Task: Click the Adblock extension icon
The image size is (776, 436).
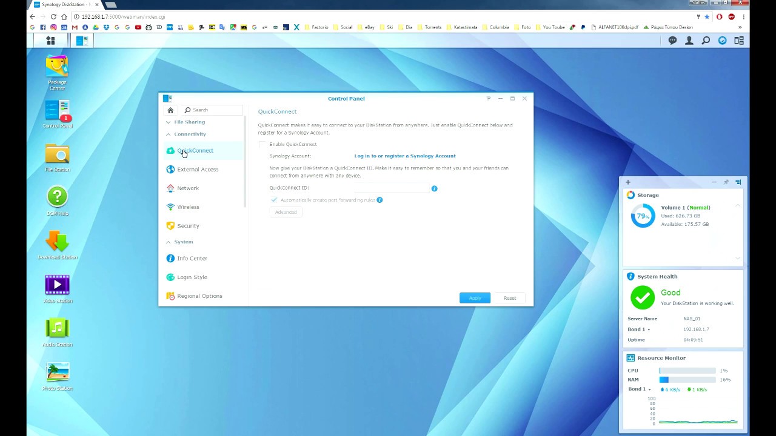Action: (732, 17)
